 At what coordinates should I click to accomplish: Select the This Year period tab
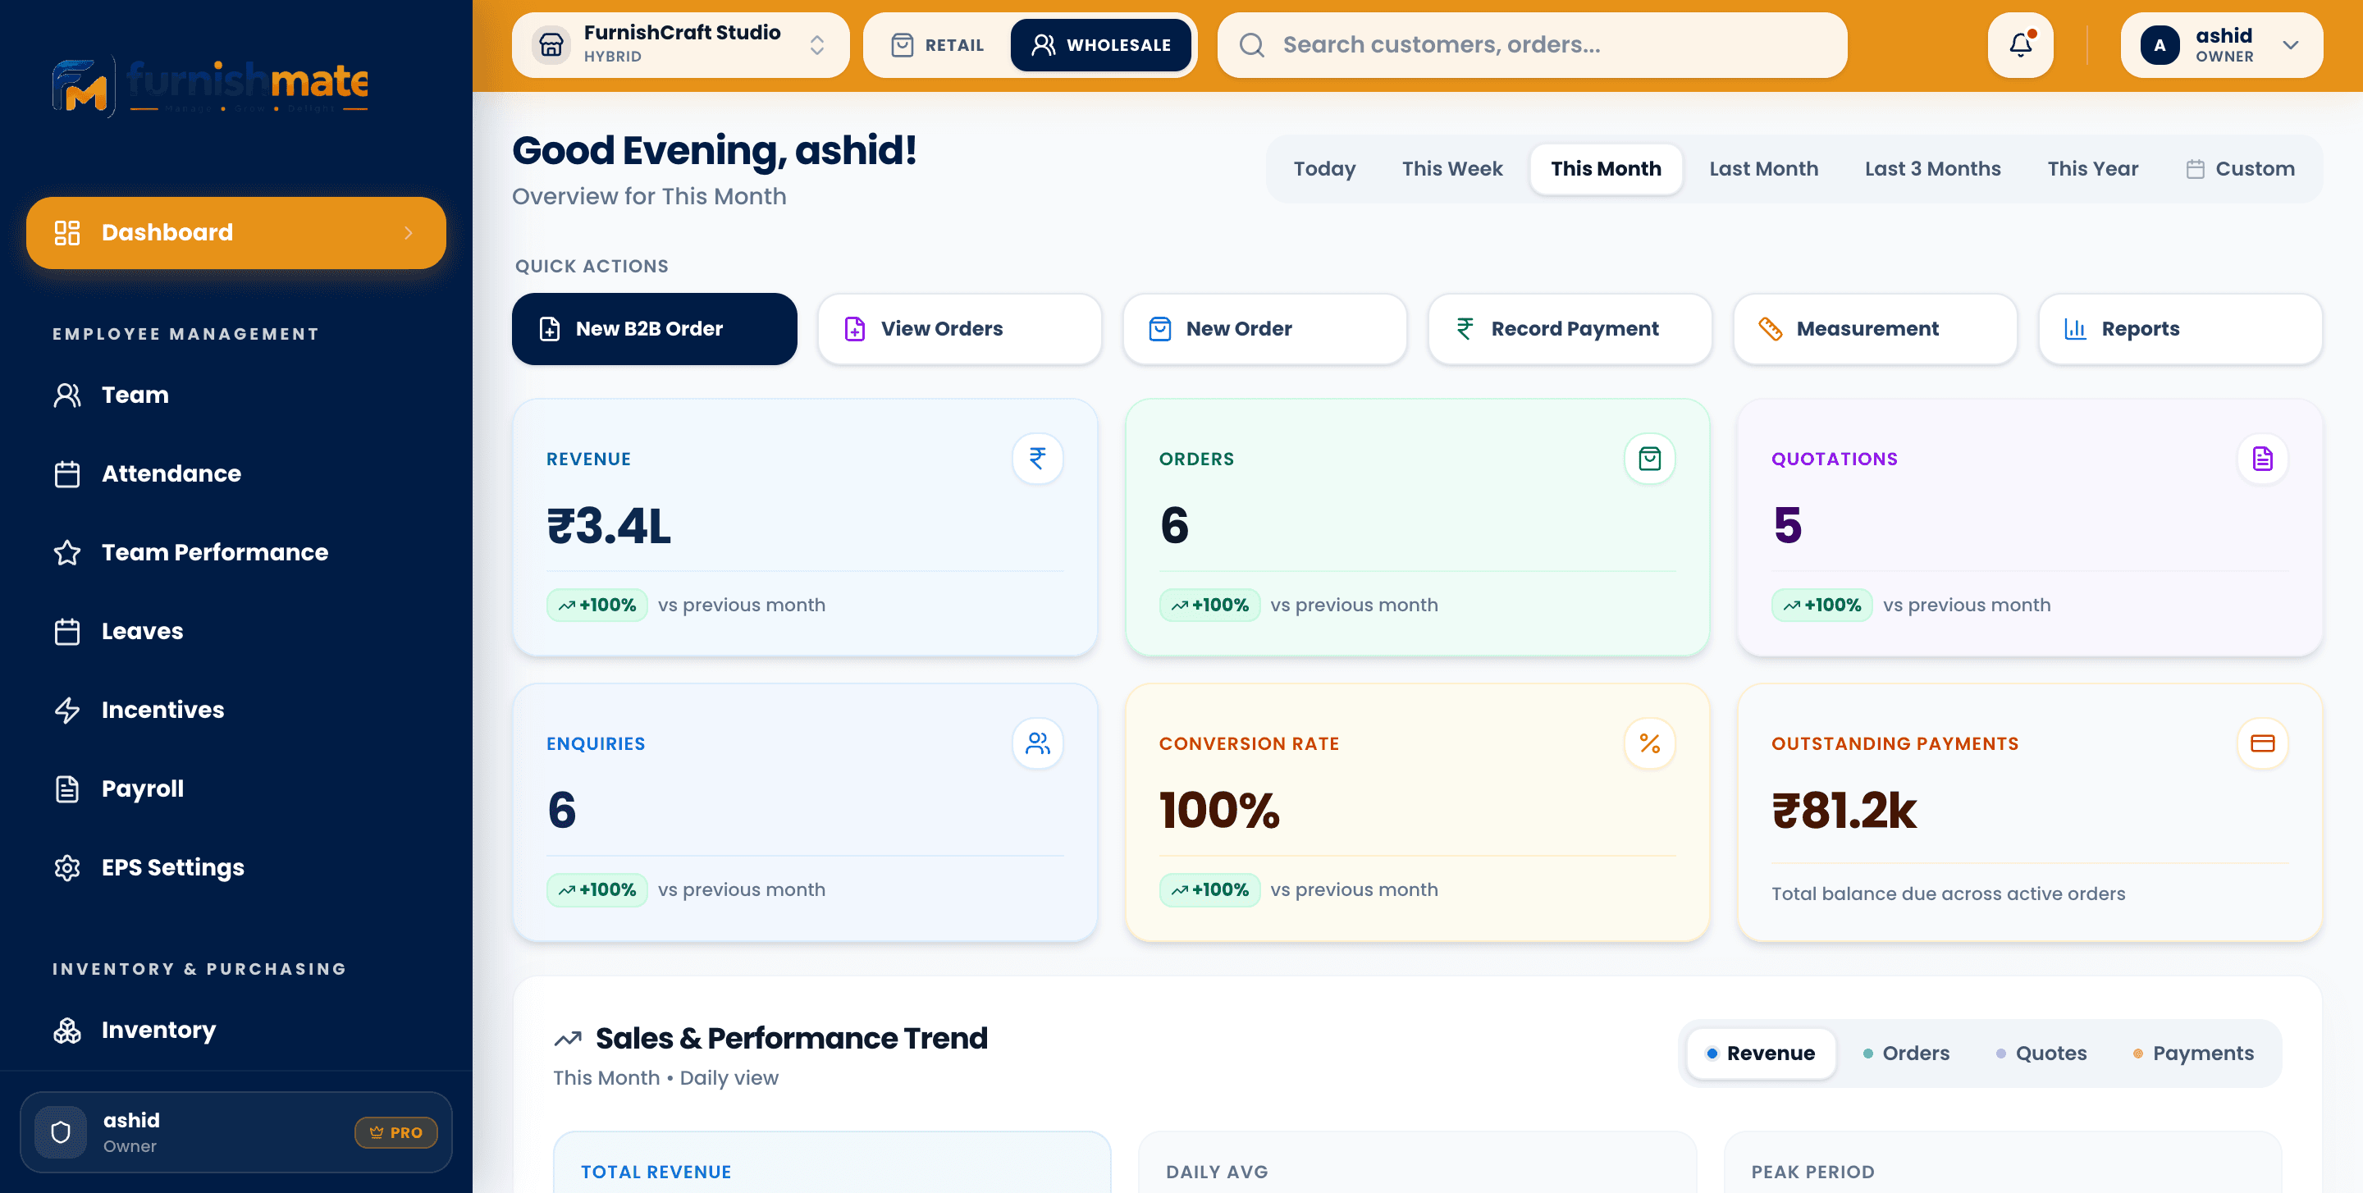(2092, 169)
